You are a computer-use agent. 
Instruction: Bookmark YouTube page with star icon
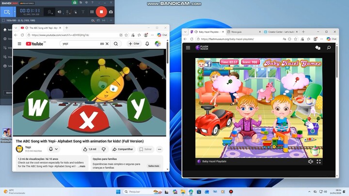click(x=126, y=35)
